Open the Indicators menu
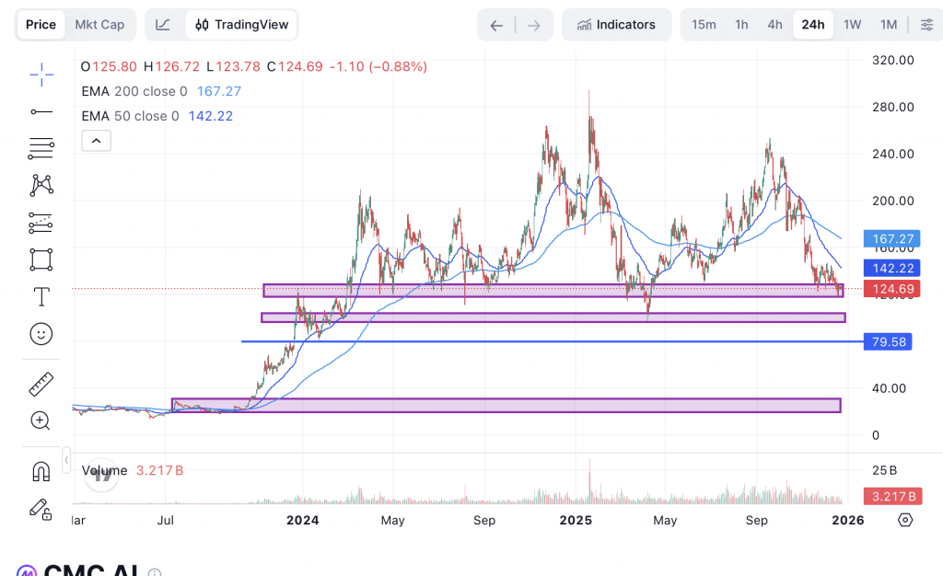This screenshot has height=576, width=943. [616, 25]
